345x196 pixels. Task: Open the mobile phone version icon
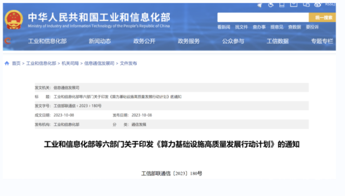click(282, 5)
